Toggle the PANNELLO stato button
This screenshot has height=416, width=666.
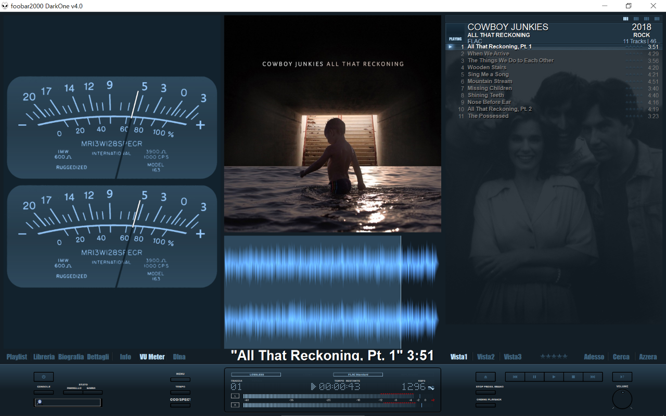coord(73,393)
